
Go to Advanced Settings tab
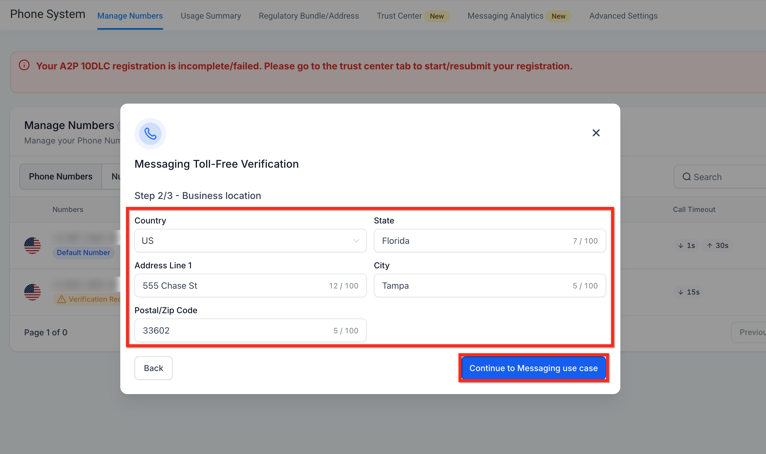tap(623, 16)
